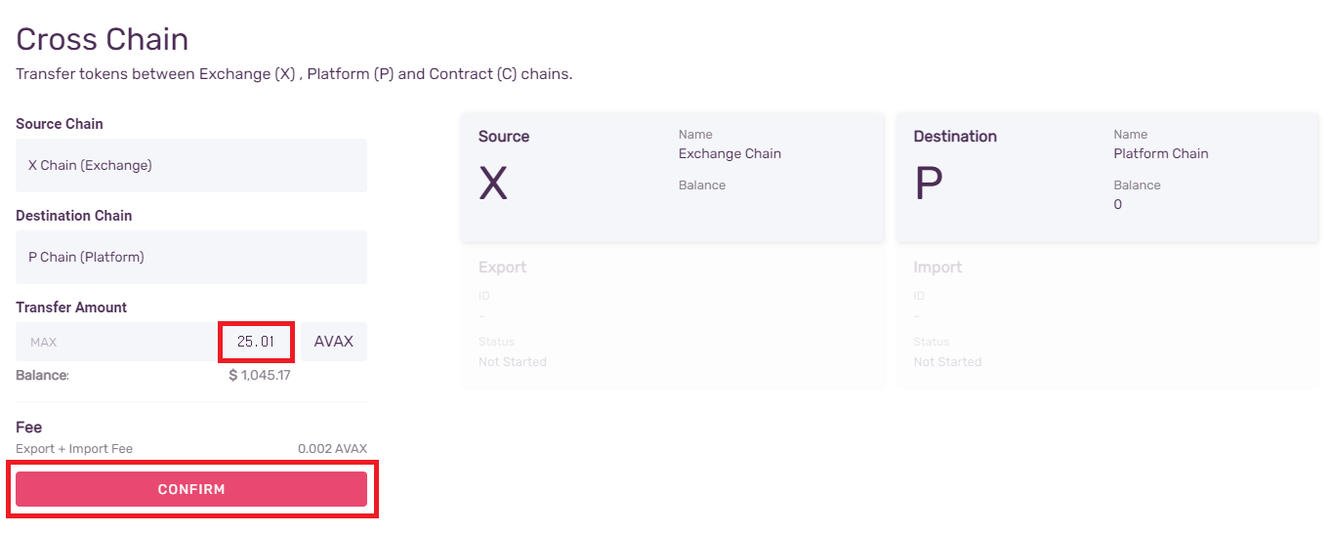Open the Source Chain dropdown
The image size is (1333, 533).
(x=191, y=166)
